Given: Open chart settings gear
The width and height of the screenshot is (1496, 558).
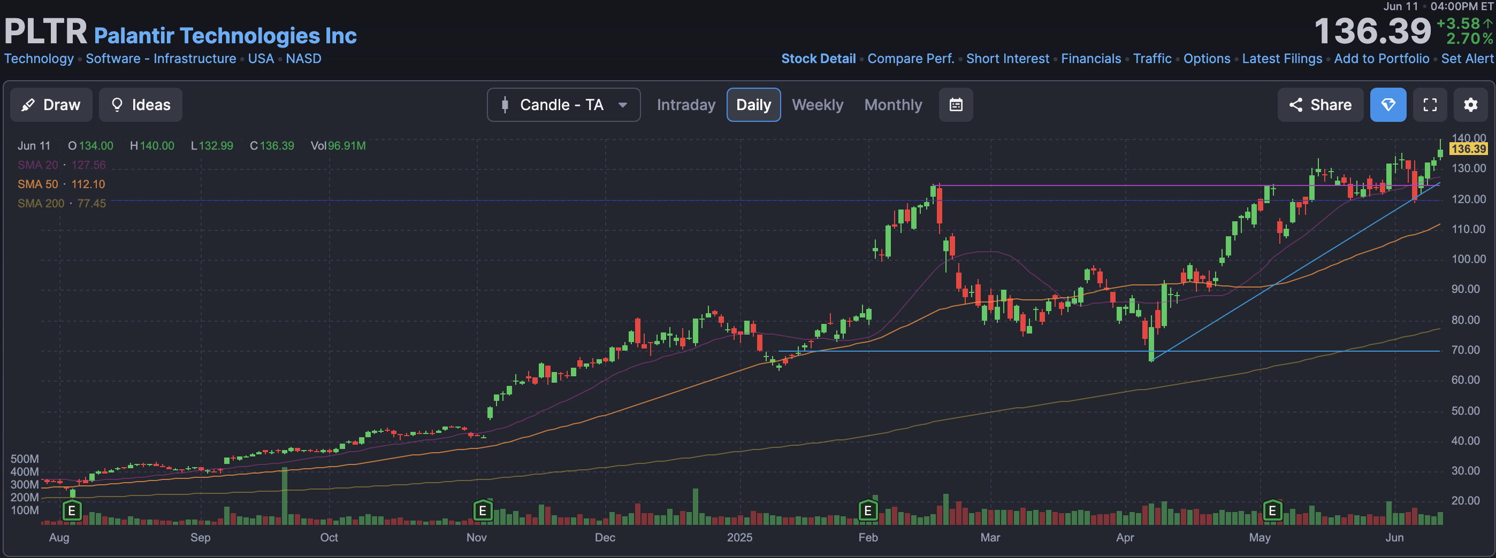Looking at the screenshot, I should [1470, 105].
